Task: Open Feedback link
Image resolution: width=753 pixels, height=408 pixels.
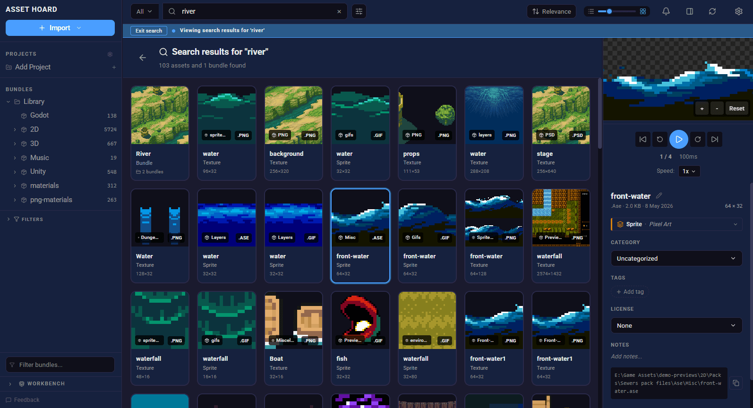Action: coord(23,399)
